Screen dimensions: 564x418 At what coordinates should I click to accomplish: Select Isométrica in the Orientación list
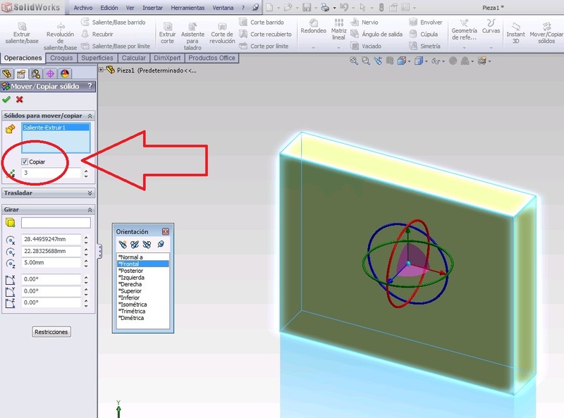133,304
